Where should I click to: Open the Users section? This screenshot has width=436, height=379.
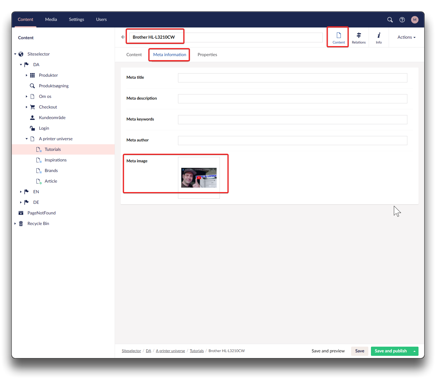101,19
